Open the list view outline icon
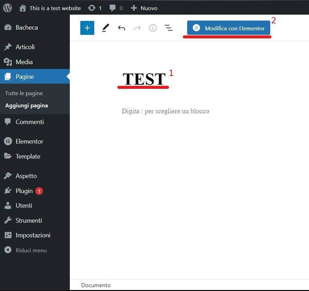309x291 pixels. point(169,28)
